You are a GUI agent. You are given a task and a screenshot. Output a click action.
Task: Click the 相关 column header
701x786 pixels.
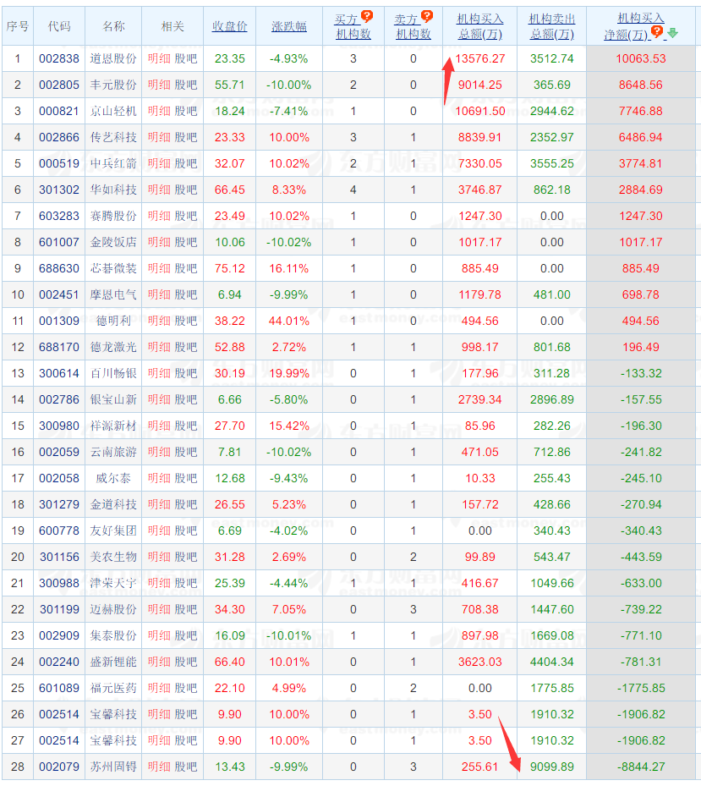(173, 26)
